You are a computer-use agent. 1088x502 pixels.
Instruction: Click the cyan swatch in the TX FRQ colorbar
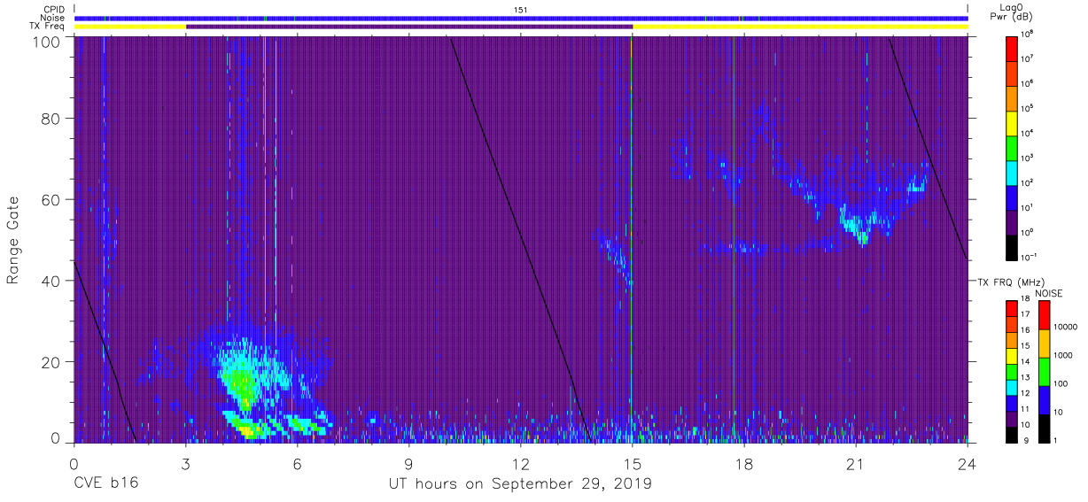1013,387
